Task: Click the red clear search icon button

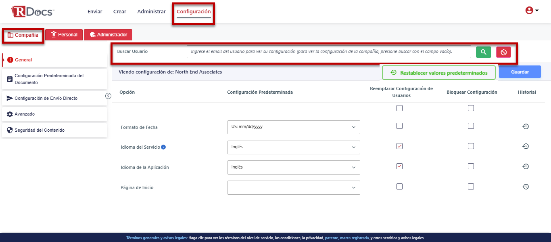Action: coord(503,52)
